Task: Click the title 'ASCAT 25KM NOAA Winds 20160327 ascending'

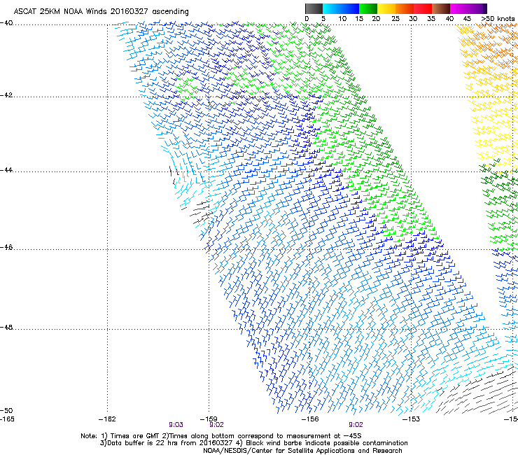Action: click(x=101, y=11)
